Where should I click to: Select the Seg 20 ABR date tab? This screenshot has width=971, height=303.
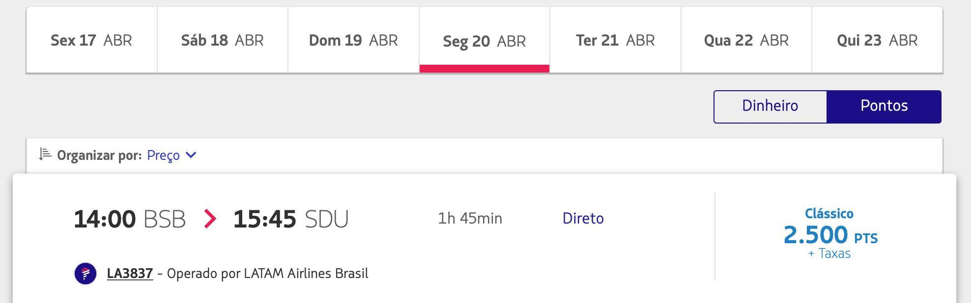click(485, 40)
